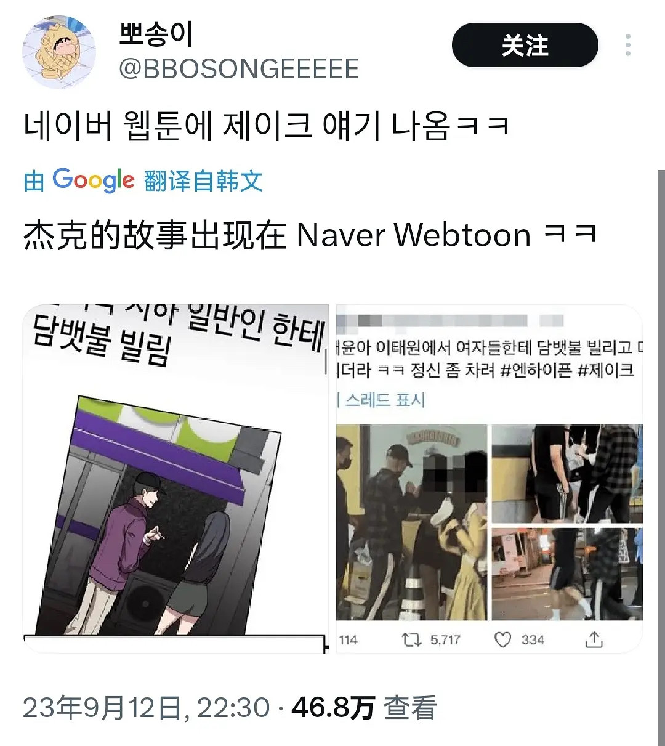
Task: Click the share upload icon
Action: pos(594,639)
